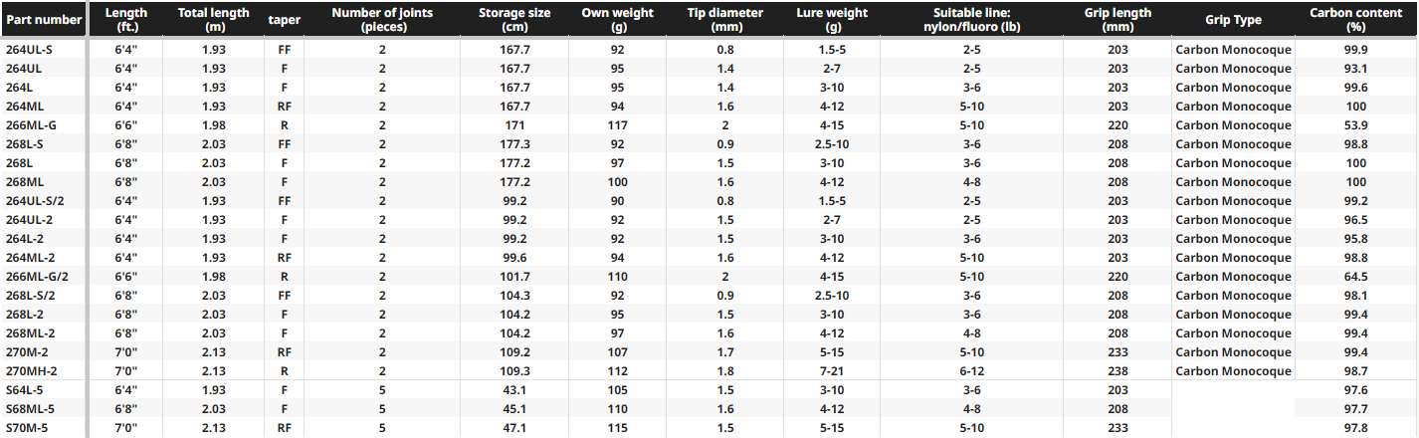The width and height of the screenshot is (1419, 438).
Task: Click the Lure weight (g) header
Action: tap(832, 20)
